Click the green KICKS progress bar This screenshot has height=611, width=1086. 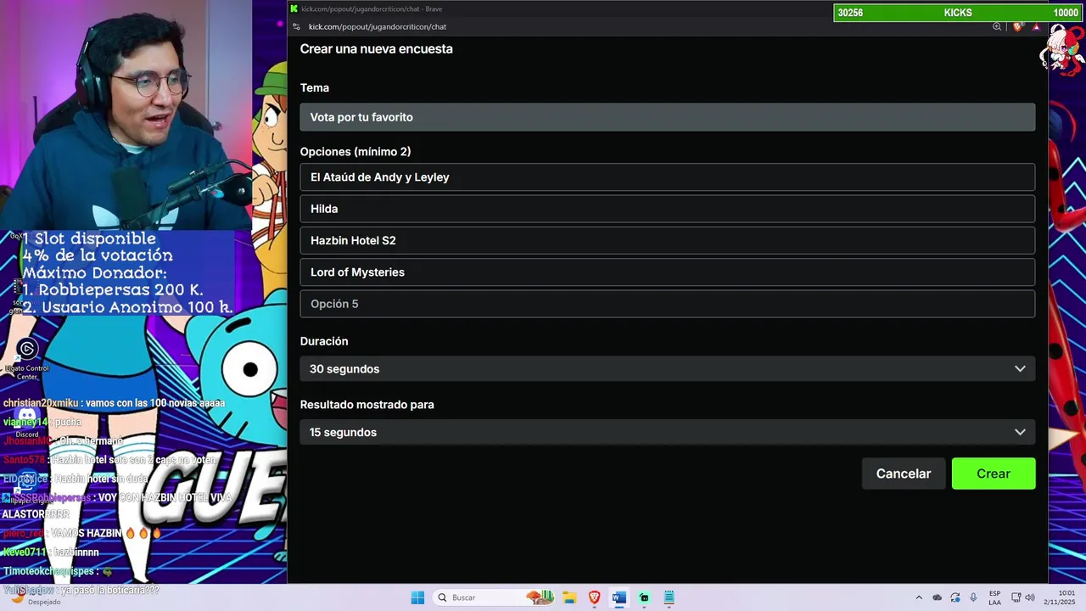coord(958,13)
